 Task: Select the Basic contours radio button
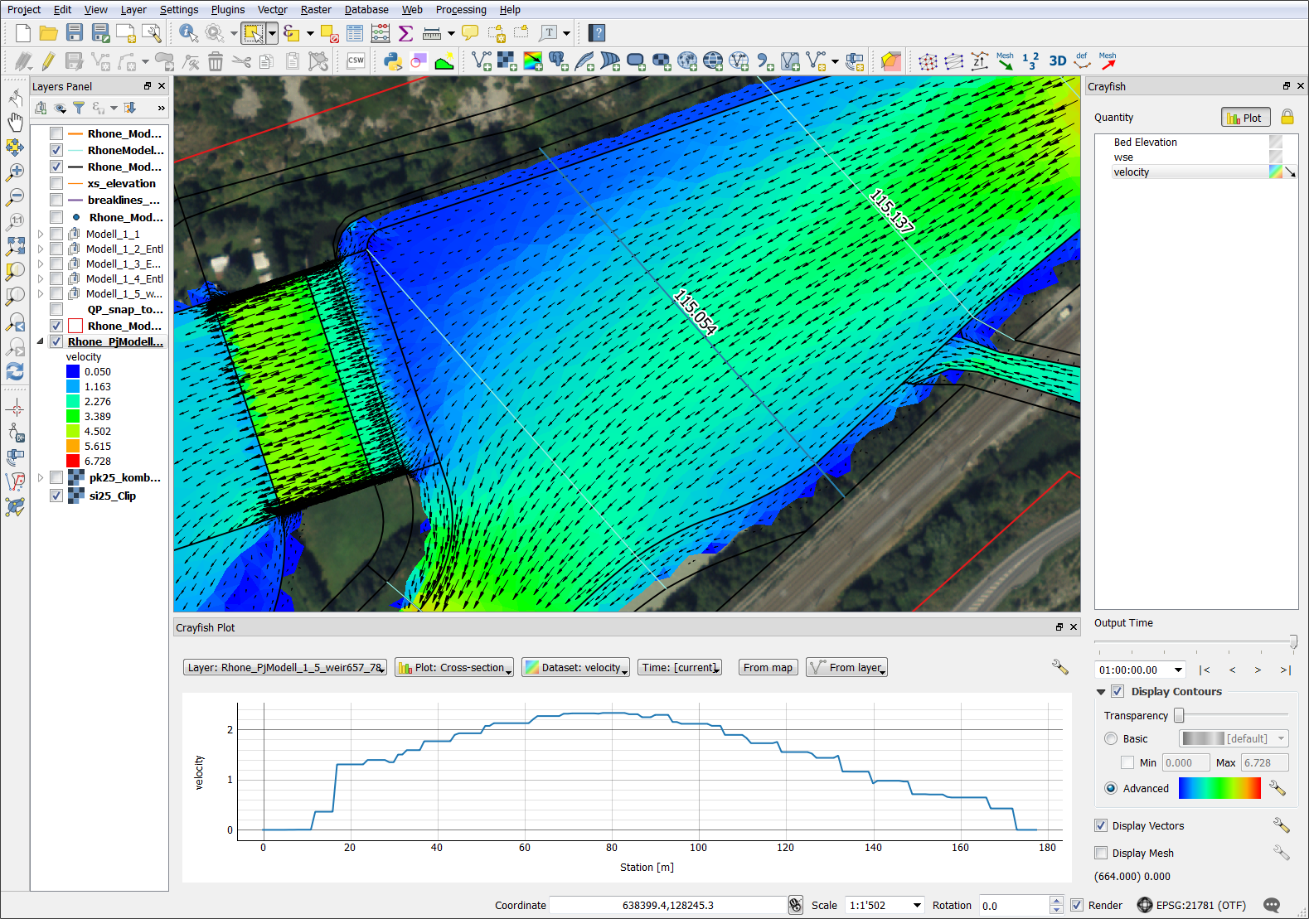coord(1111,738)
